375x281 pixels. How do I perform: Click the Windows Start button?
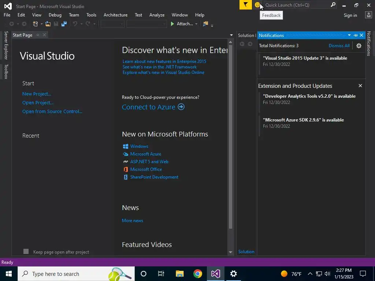9,274
